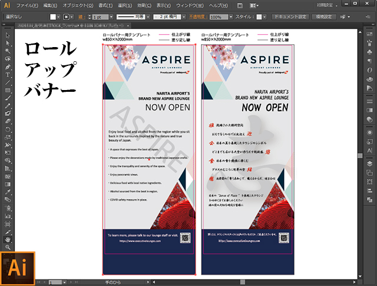Select the Eraser tool

8,121
